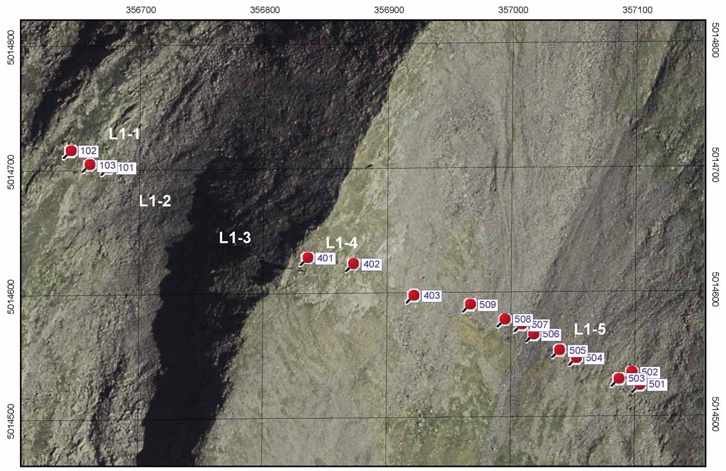Click the easting coordinate 356800
Viewport: 726px width, 471px height.
click(265, 9)
